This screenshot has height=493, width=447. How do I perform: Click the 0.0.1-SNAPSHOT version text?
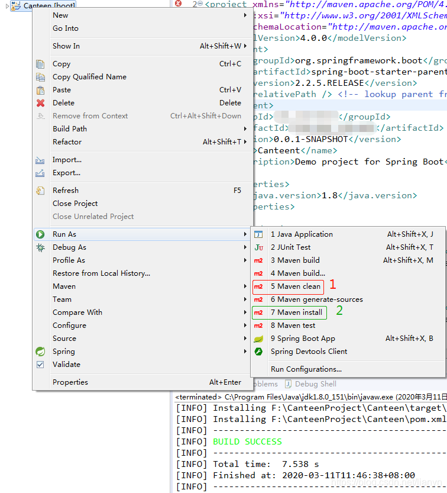pos(311,139)
